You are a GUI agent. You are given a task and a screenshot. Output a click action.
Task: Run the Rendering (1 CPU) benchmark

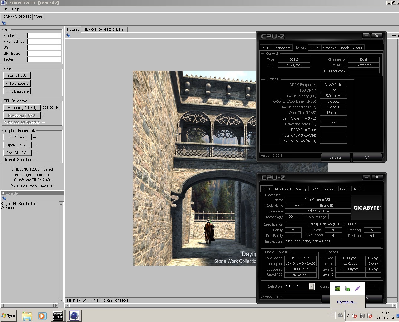[22, 108]
